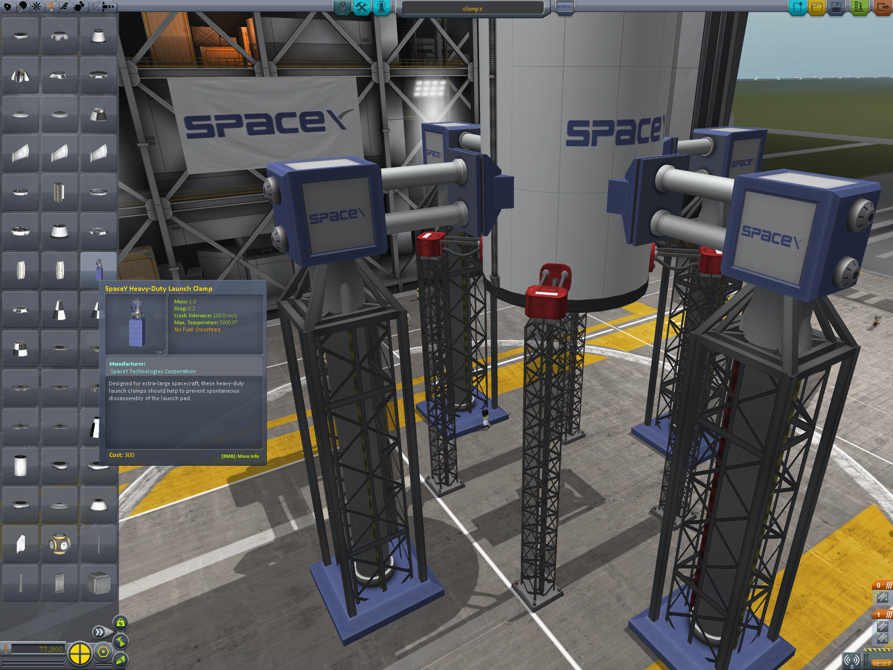Switch to Parts assembly mode hook icon
The height and width of the screenshot is (670, 893).
(342, 7)
